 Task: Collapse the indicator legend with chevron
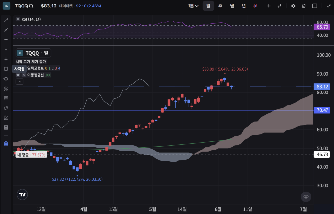pos(19,82)
